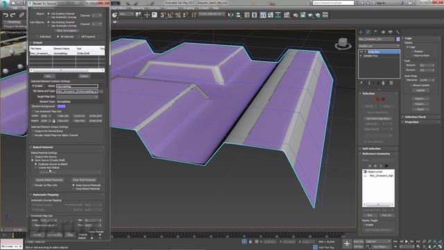Click the Render Production teapot icon
This screenshot has height=250, width=444.
310,15
